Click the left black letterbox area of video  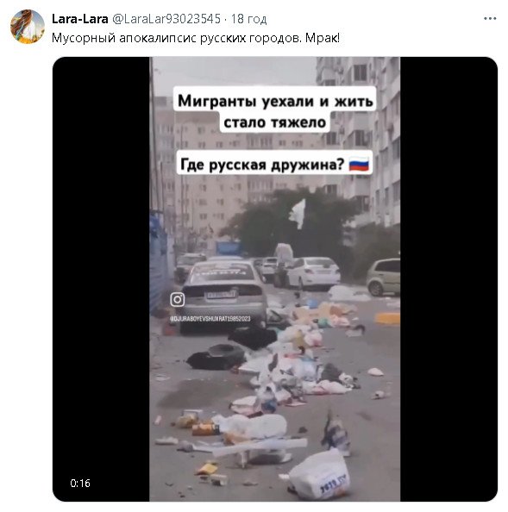tap(101, 279)
